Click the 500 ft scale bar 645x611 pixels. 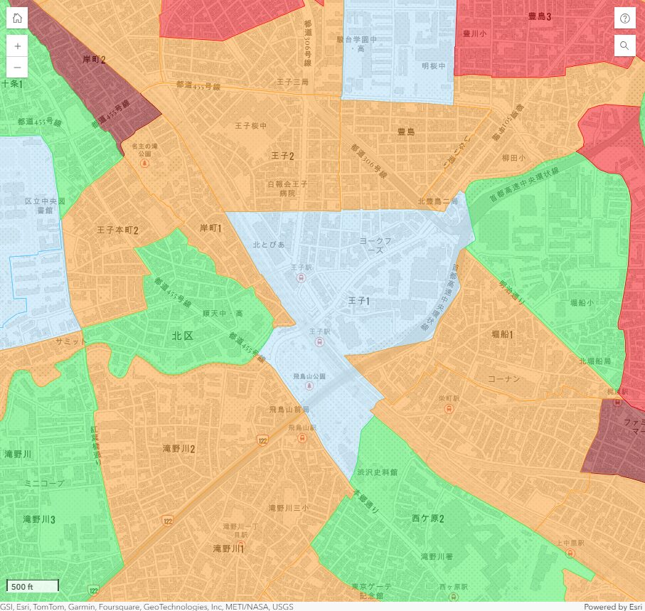[x=32, y=586]
